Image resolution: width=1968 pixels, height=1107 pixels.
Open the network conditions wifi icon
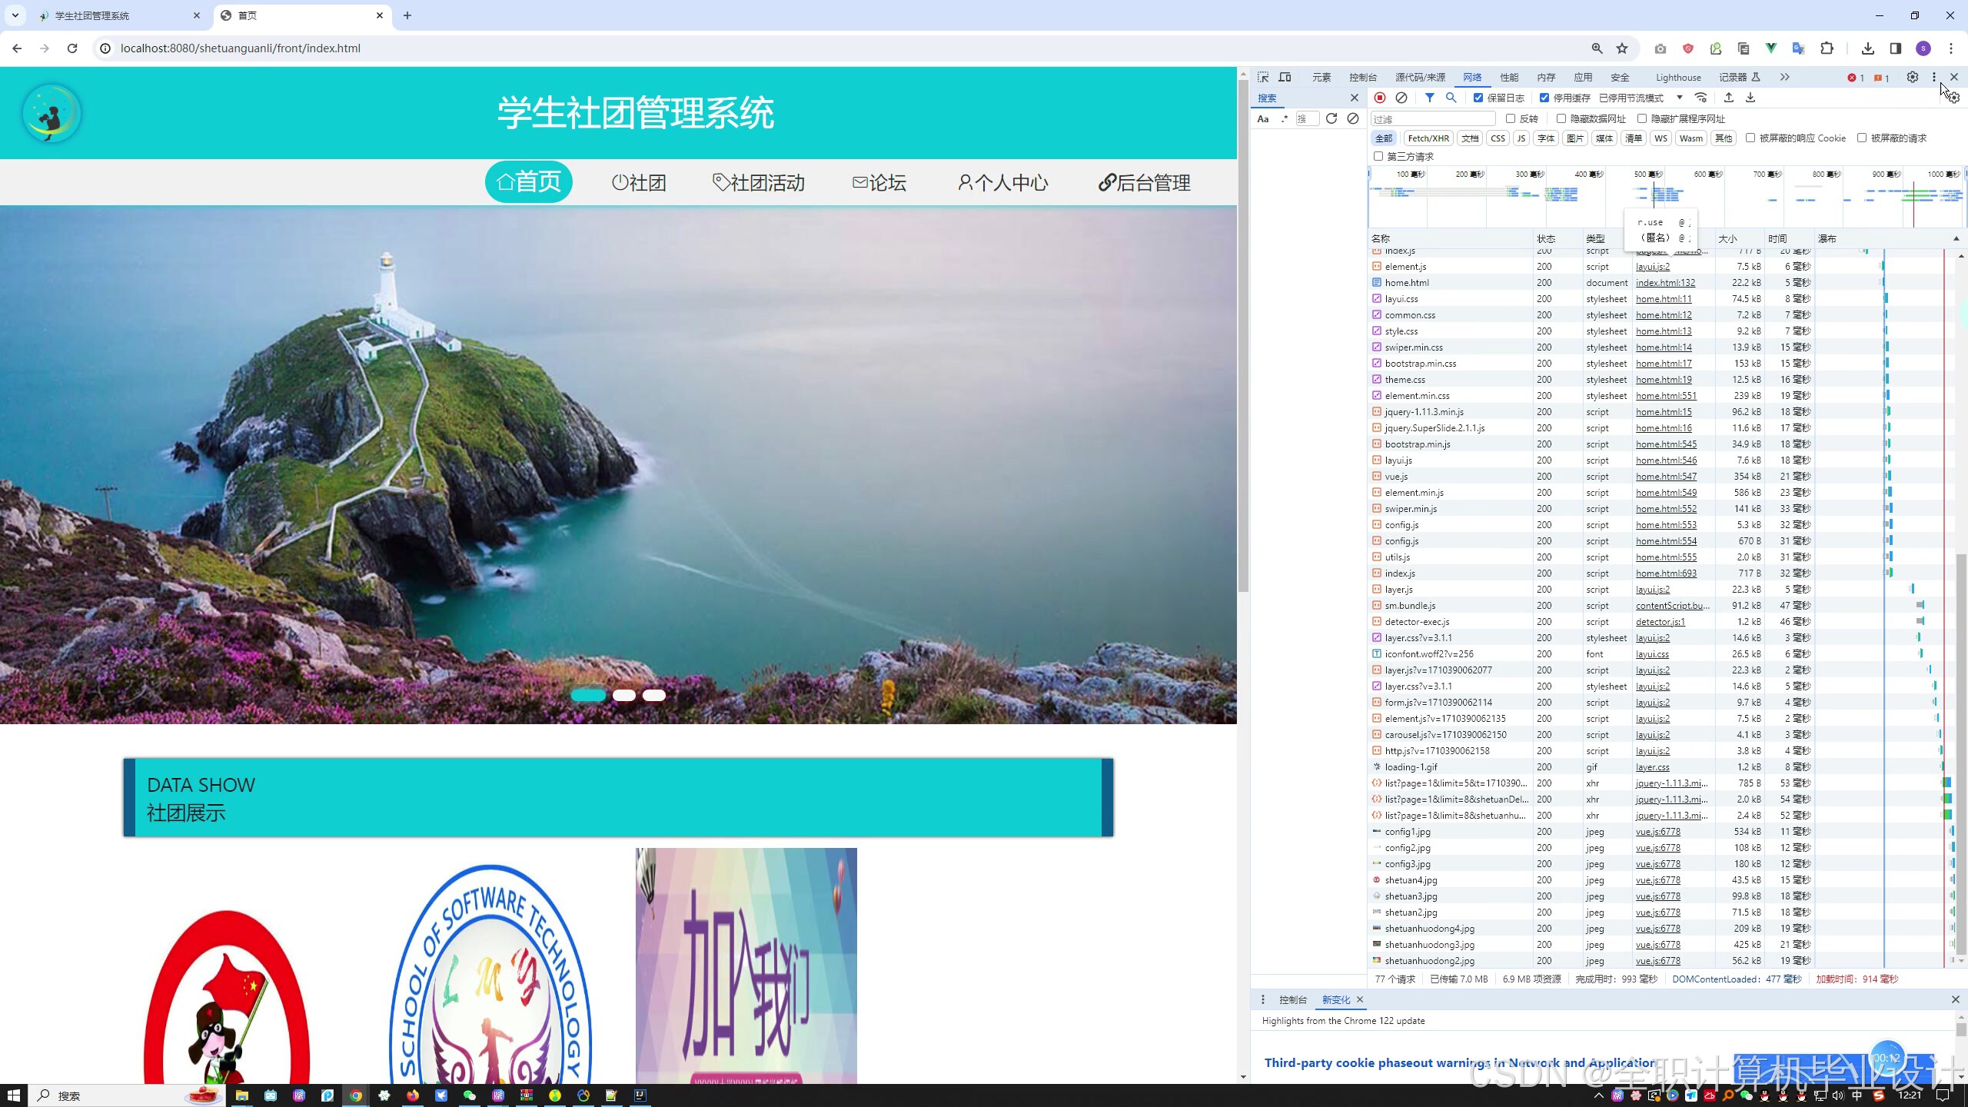[1700, 98]
